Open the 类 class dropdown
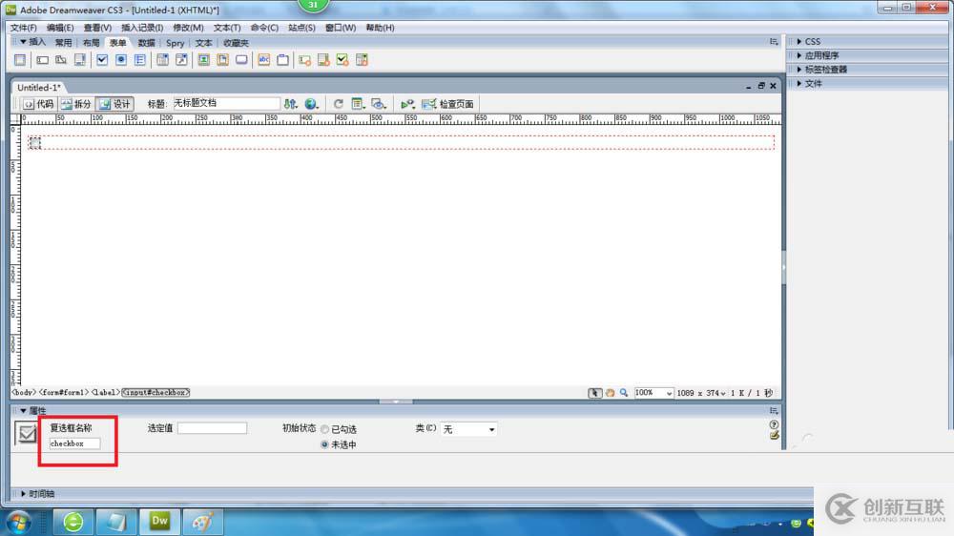 [x=468, y=429]
